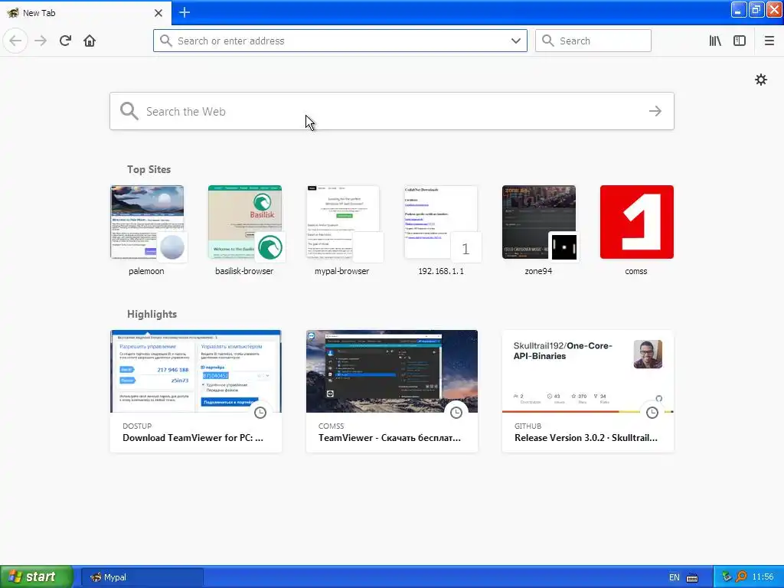
Task: Go back with the Back arrow button
Action: 15,41
